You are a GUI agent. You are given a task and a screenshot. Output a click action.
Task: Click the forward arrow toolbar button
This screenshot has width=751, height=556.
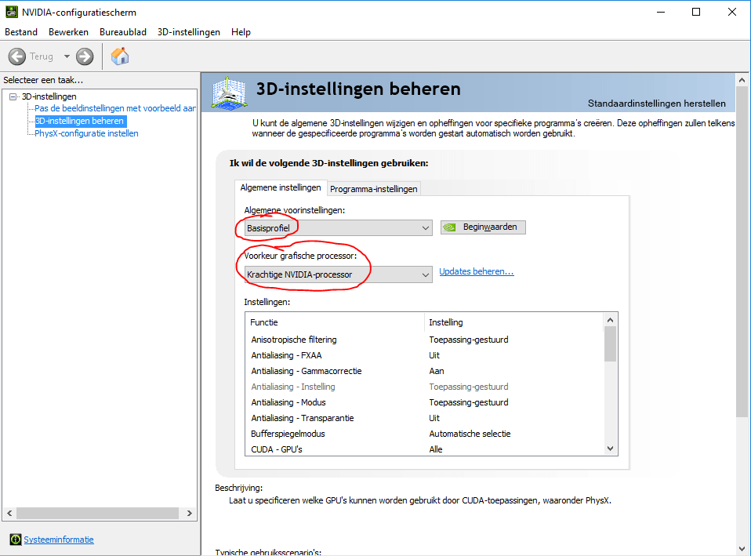tap(85, 56)
